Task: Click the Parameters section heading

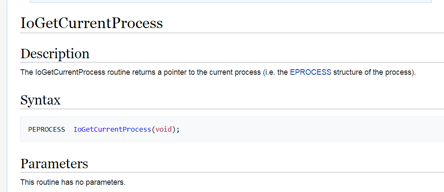Action: (x=54, y=164)
